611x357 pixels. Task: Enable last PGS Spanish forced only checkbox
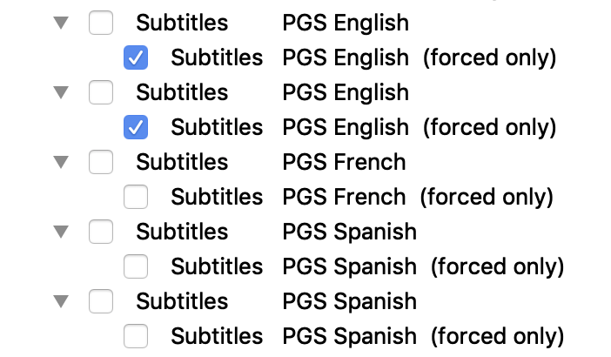tap(136, 336)
